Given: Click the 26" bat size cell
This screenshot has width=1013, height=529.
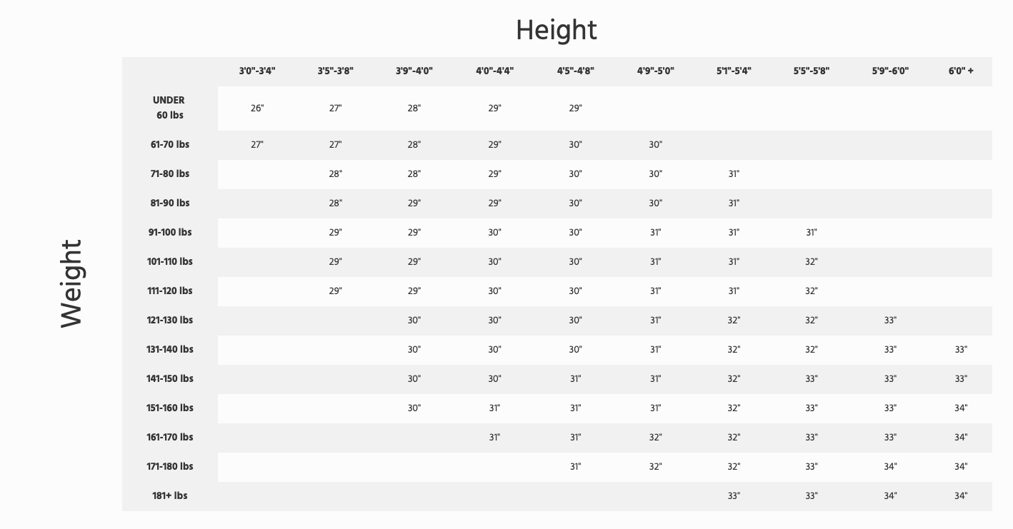Looking at the screenshot, I should 257,109.
